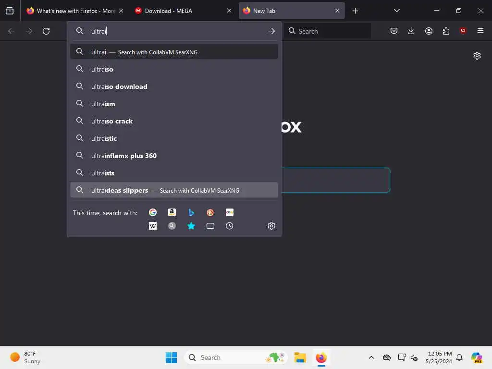Open new tab with plus button
Screen dimensions: 492x369
coord(355,11)
